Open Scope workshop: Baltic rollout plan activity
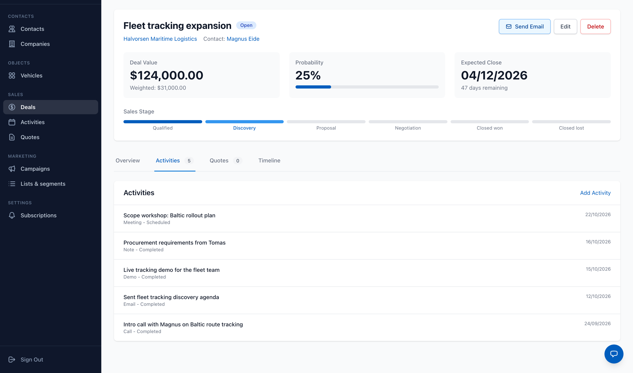 pyautogui.click(x=367, y=219)
